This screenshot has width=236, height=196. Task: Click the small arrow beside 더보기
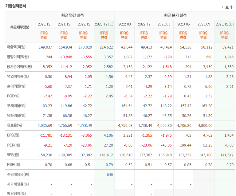(x=233, y=7)
